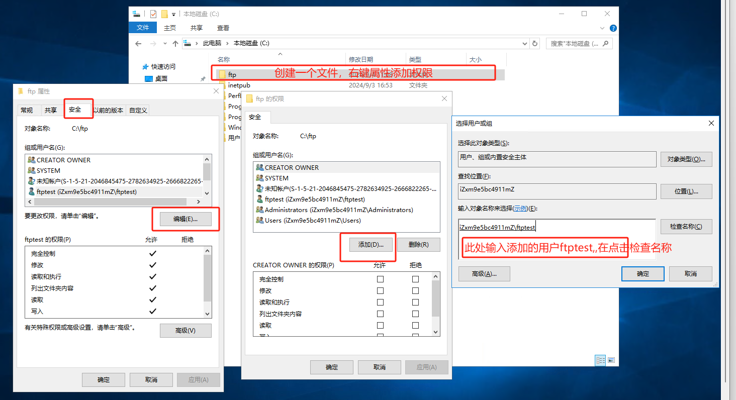Screen dimensions: 736x400
Task: Switch Explorer to details view icon
Action: [600, 360]
